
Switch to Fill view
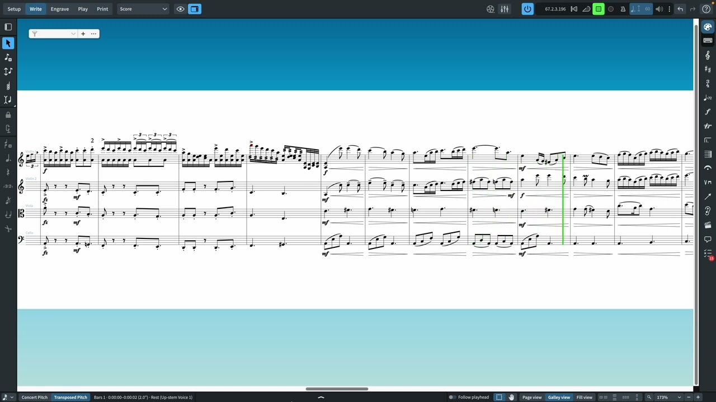click(x=585, y=397)
